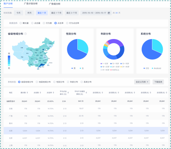Click the 18~23岁 legend marker
The height and width of the screenshot is (149, 171).
tap(101, 67)
